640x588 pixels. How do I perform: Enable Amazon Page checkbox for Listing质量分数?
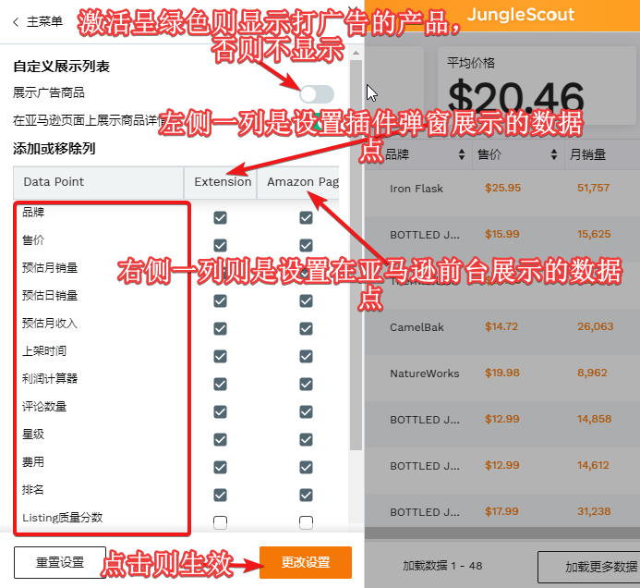coord(307,522)
